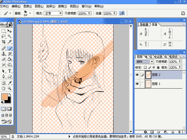
Task: Select the Pen tool
Action: click(4, 76)
